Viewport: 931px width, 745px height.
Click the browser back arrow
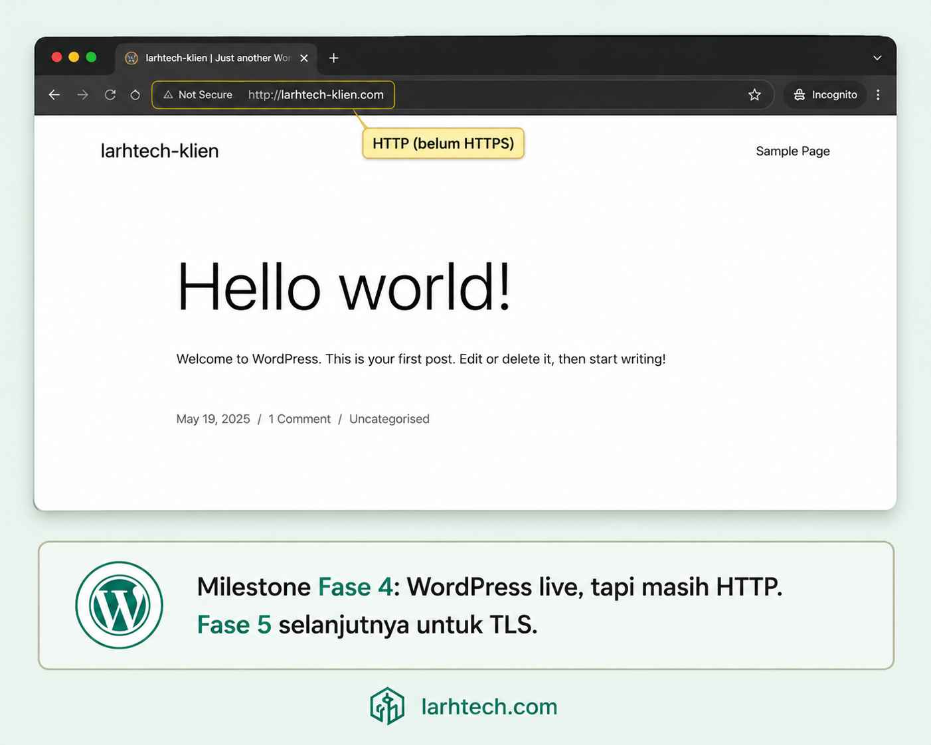(x=54, y=95)
